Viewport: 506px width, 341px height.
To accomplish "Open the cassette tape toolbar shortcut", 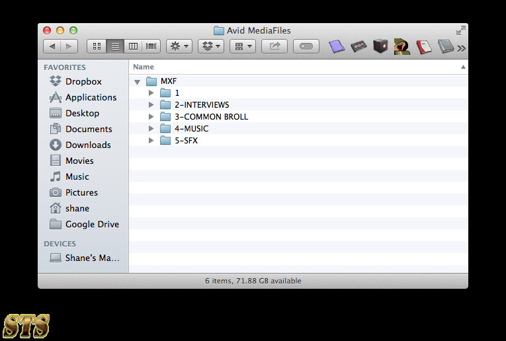I will tap(359, 46).
